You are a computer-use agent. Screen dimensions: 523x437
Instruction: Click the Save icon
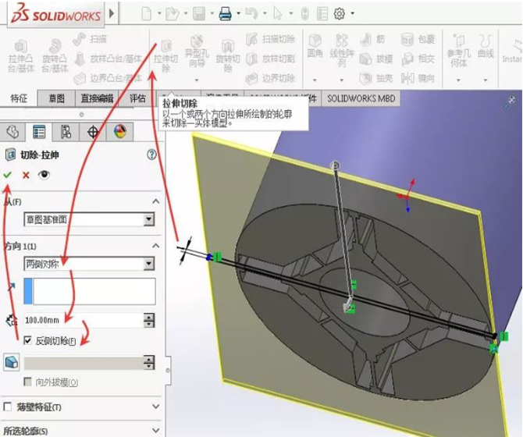(x=199, y=14)
